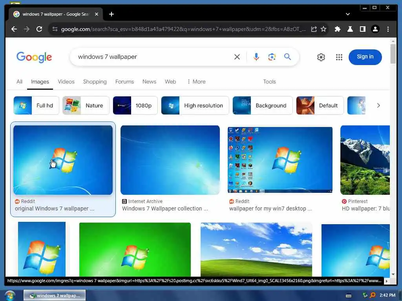Viewport: 402px width, 301px height.
Task: Click 'Windows 7 Wallpaper collection ...' title
Action: (x=165, y=209)
